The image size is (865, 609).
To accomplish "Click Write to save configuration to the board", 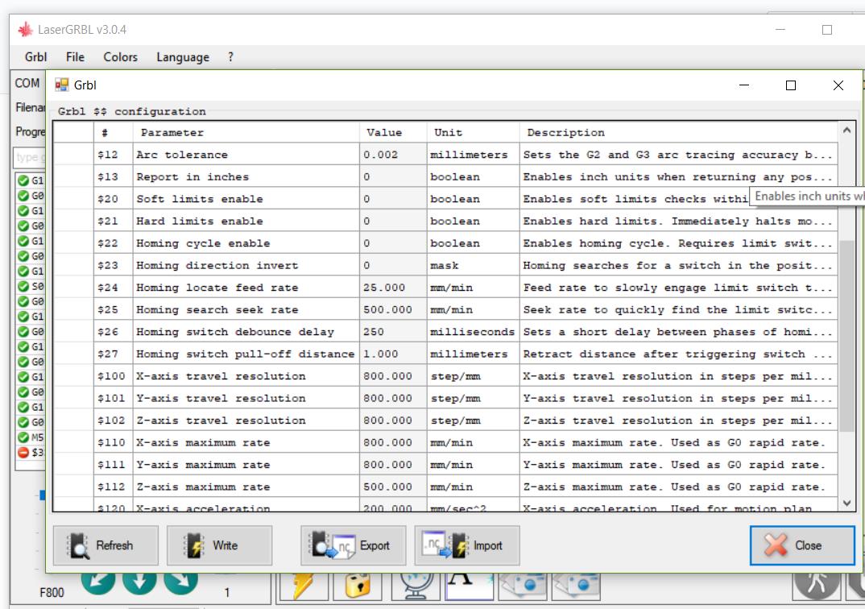I will (219, 545).
